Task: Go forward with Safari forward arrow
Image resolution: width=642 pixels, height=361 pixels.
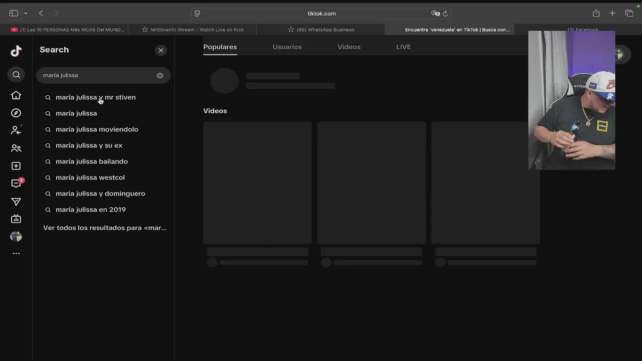Action: (56, 14)
